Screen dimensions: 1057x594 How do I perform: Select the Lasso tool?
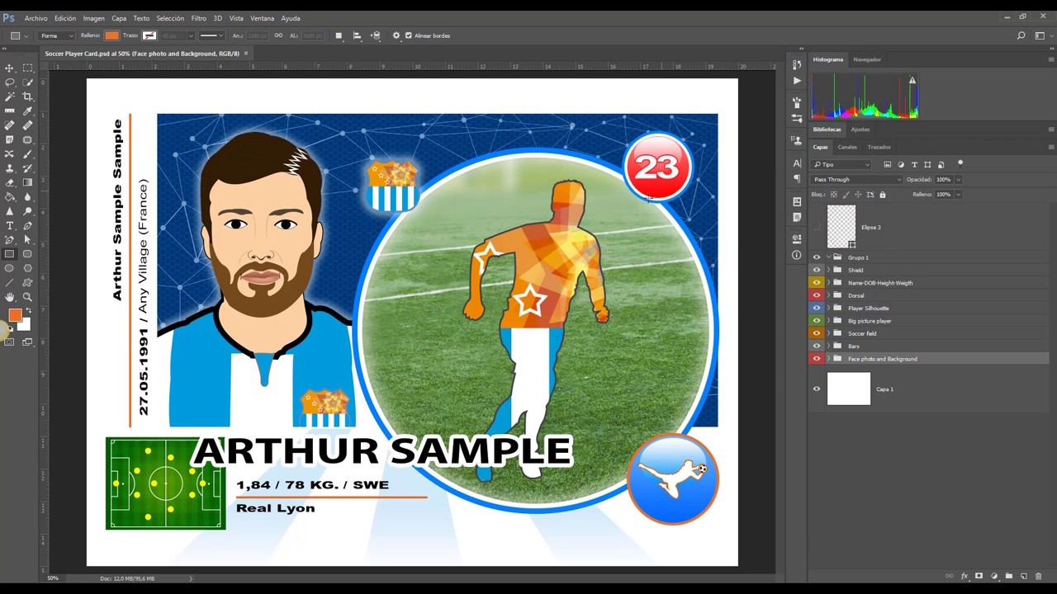tap(9, 82)
